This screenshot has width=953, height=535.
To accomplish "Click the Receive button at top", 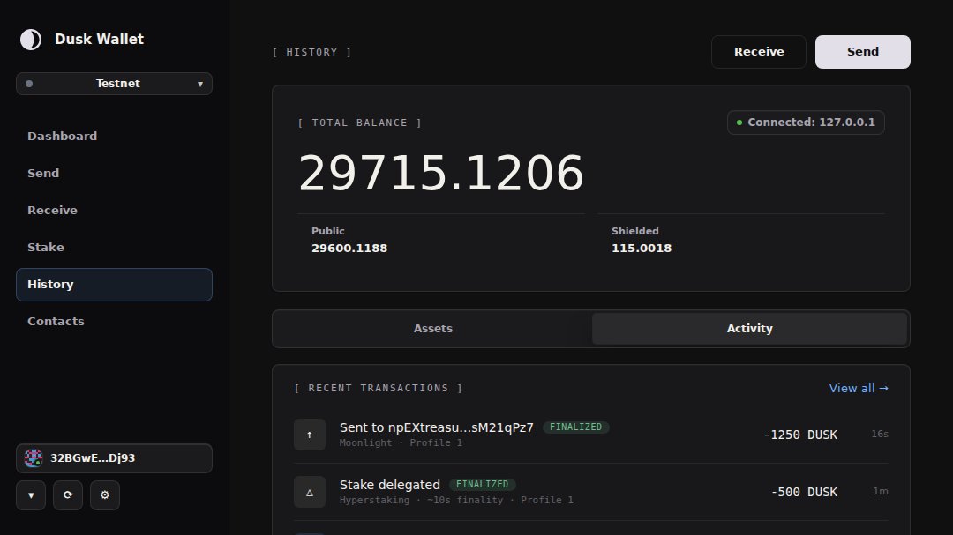I will coord(759,52).
